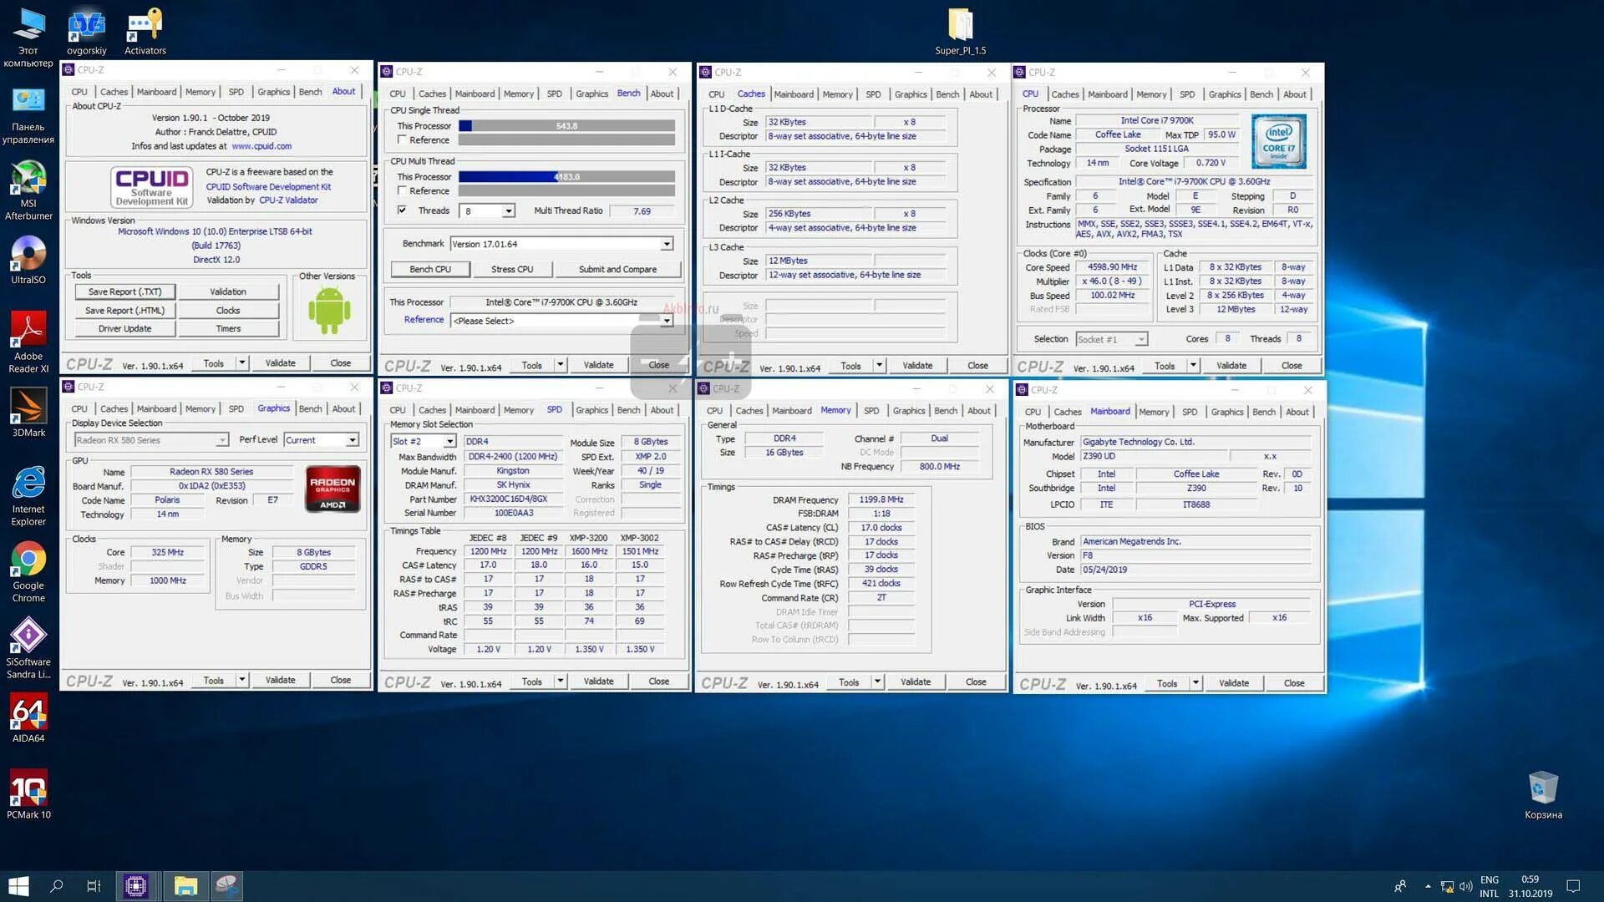Select Memory tab in Bench window
This screenshot has height=902, width=1604.
519,94
